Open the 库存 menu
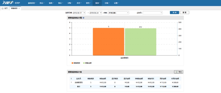Screen dimensions: 221x93 coord(79,3)
